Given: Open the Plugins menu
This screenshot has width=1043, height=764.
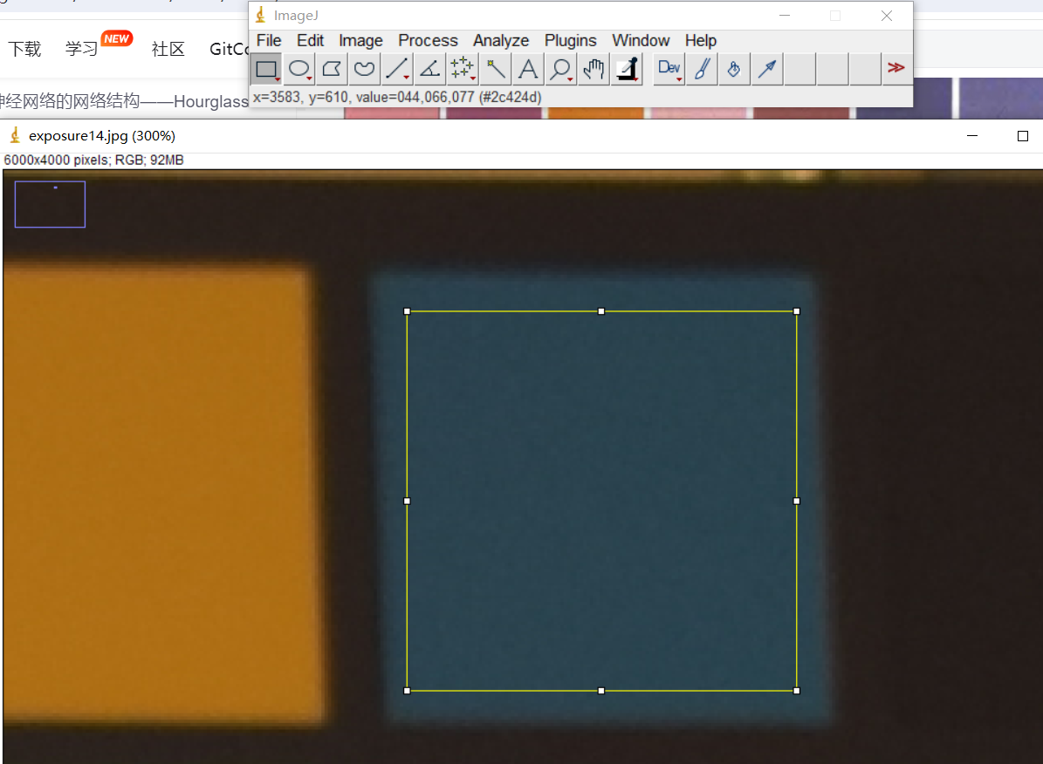Looking at the screenshot, I should click(570, 41).
